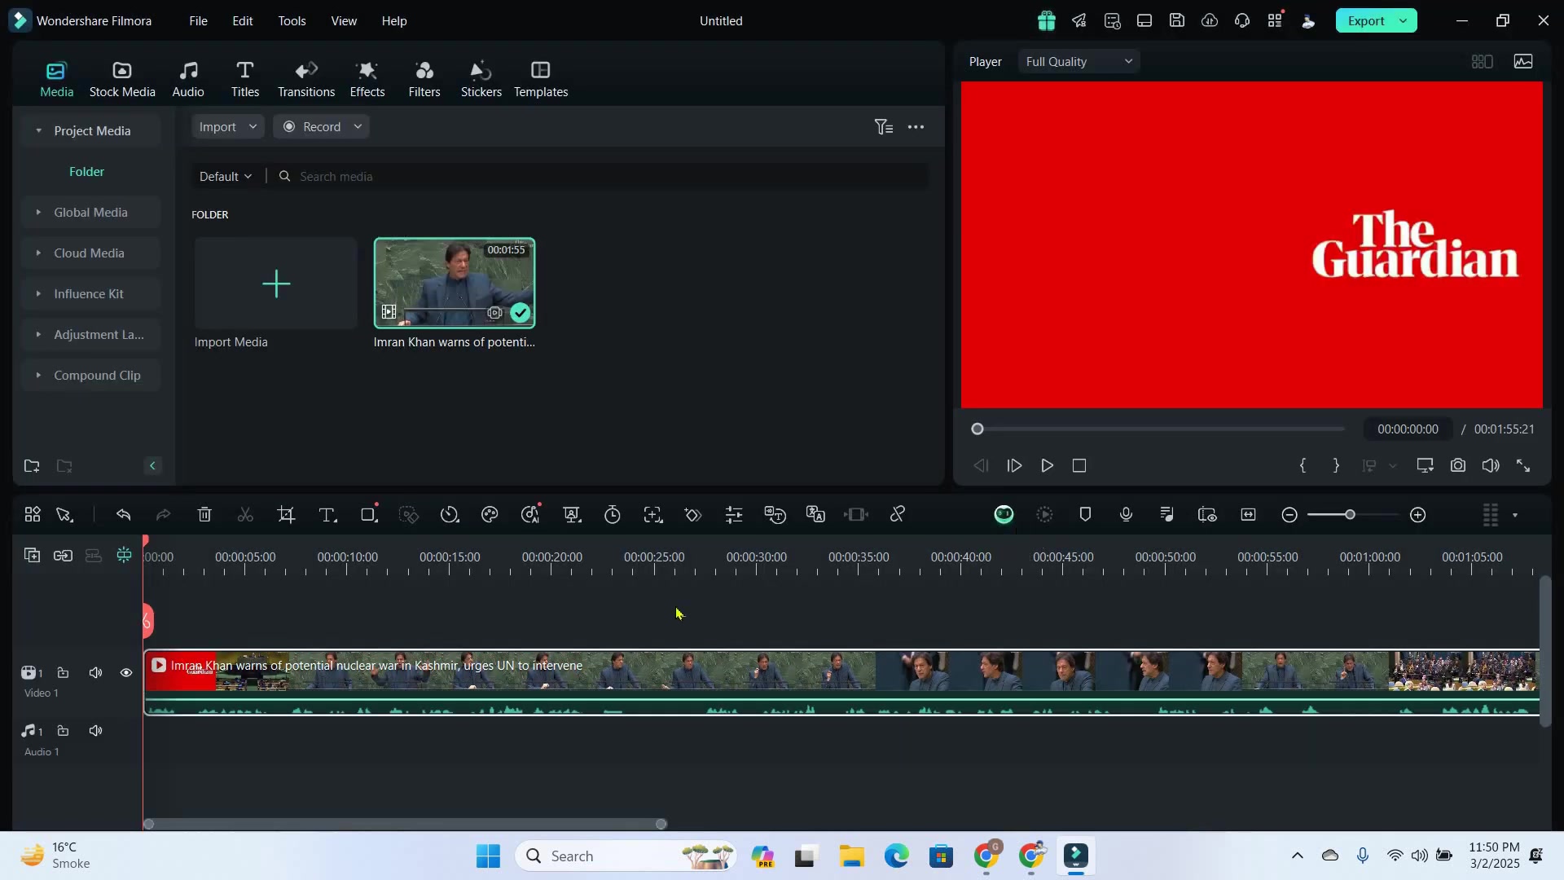Image resolution: width=1564 pixels, height=880 pixels.
Task: Open scene layout grid icon in timeline toolbar
Action: 33,515
